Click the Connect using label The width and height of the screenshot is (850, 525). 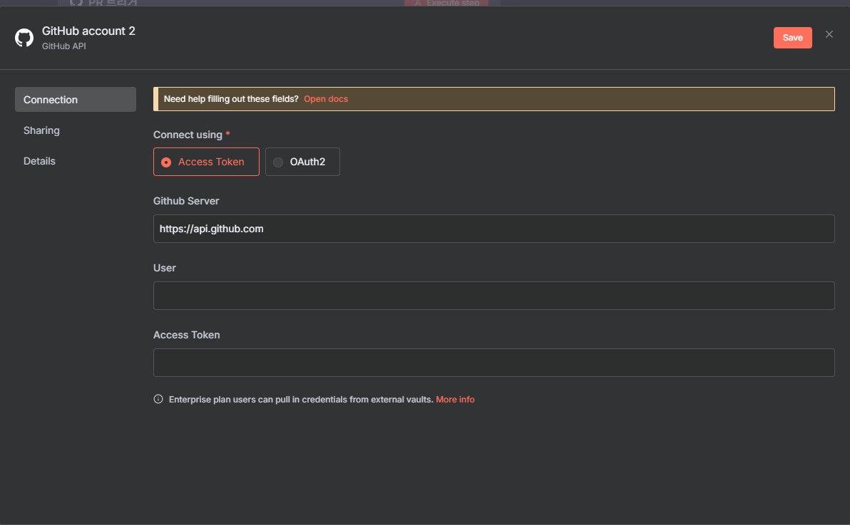[x=188, y=135]
